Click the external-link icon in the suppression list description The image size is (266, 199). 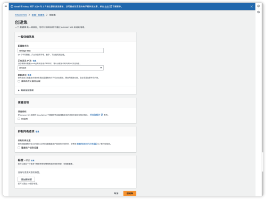click(x=95, y=144)
